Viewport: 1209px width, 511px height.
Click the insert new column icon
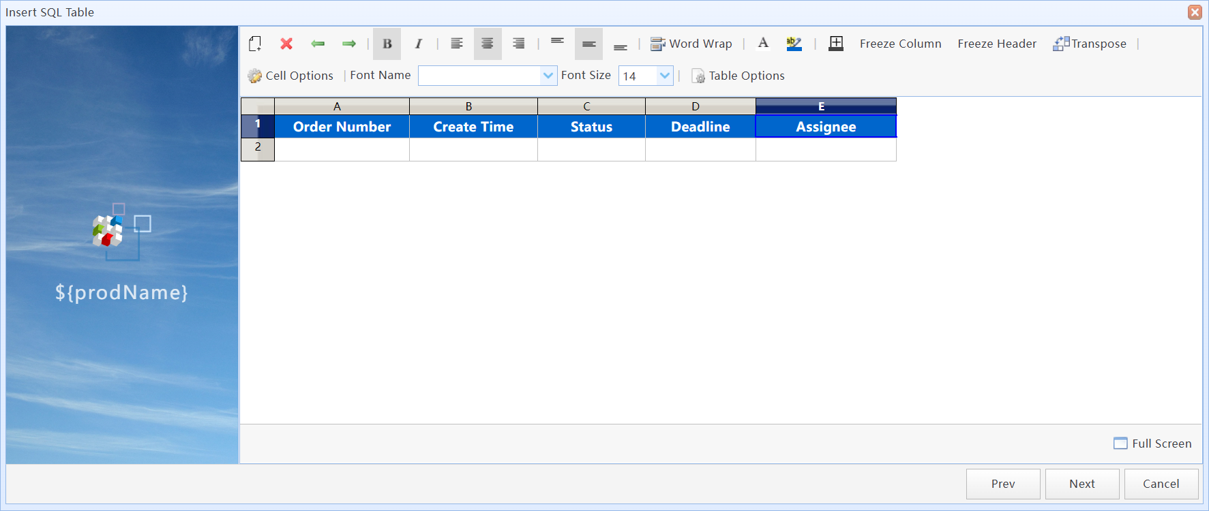[x=255, y=44]
